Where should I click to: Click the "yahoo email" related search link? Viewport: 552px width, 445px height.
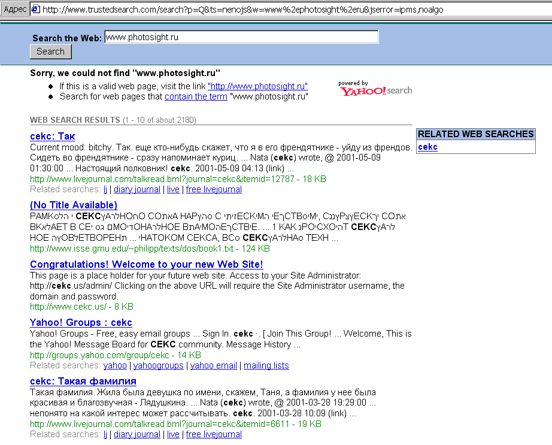213,365
